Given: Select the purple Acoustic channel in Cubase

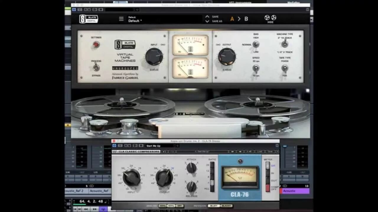Looking at the screenshot, I should click(296, 191).
